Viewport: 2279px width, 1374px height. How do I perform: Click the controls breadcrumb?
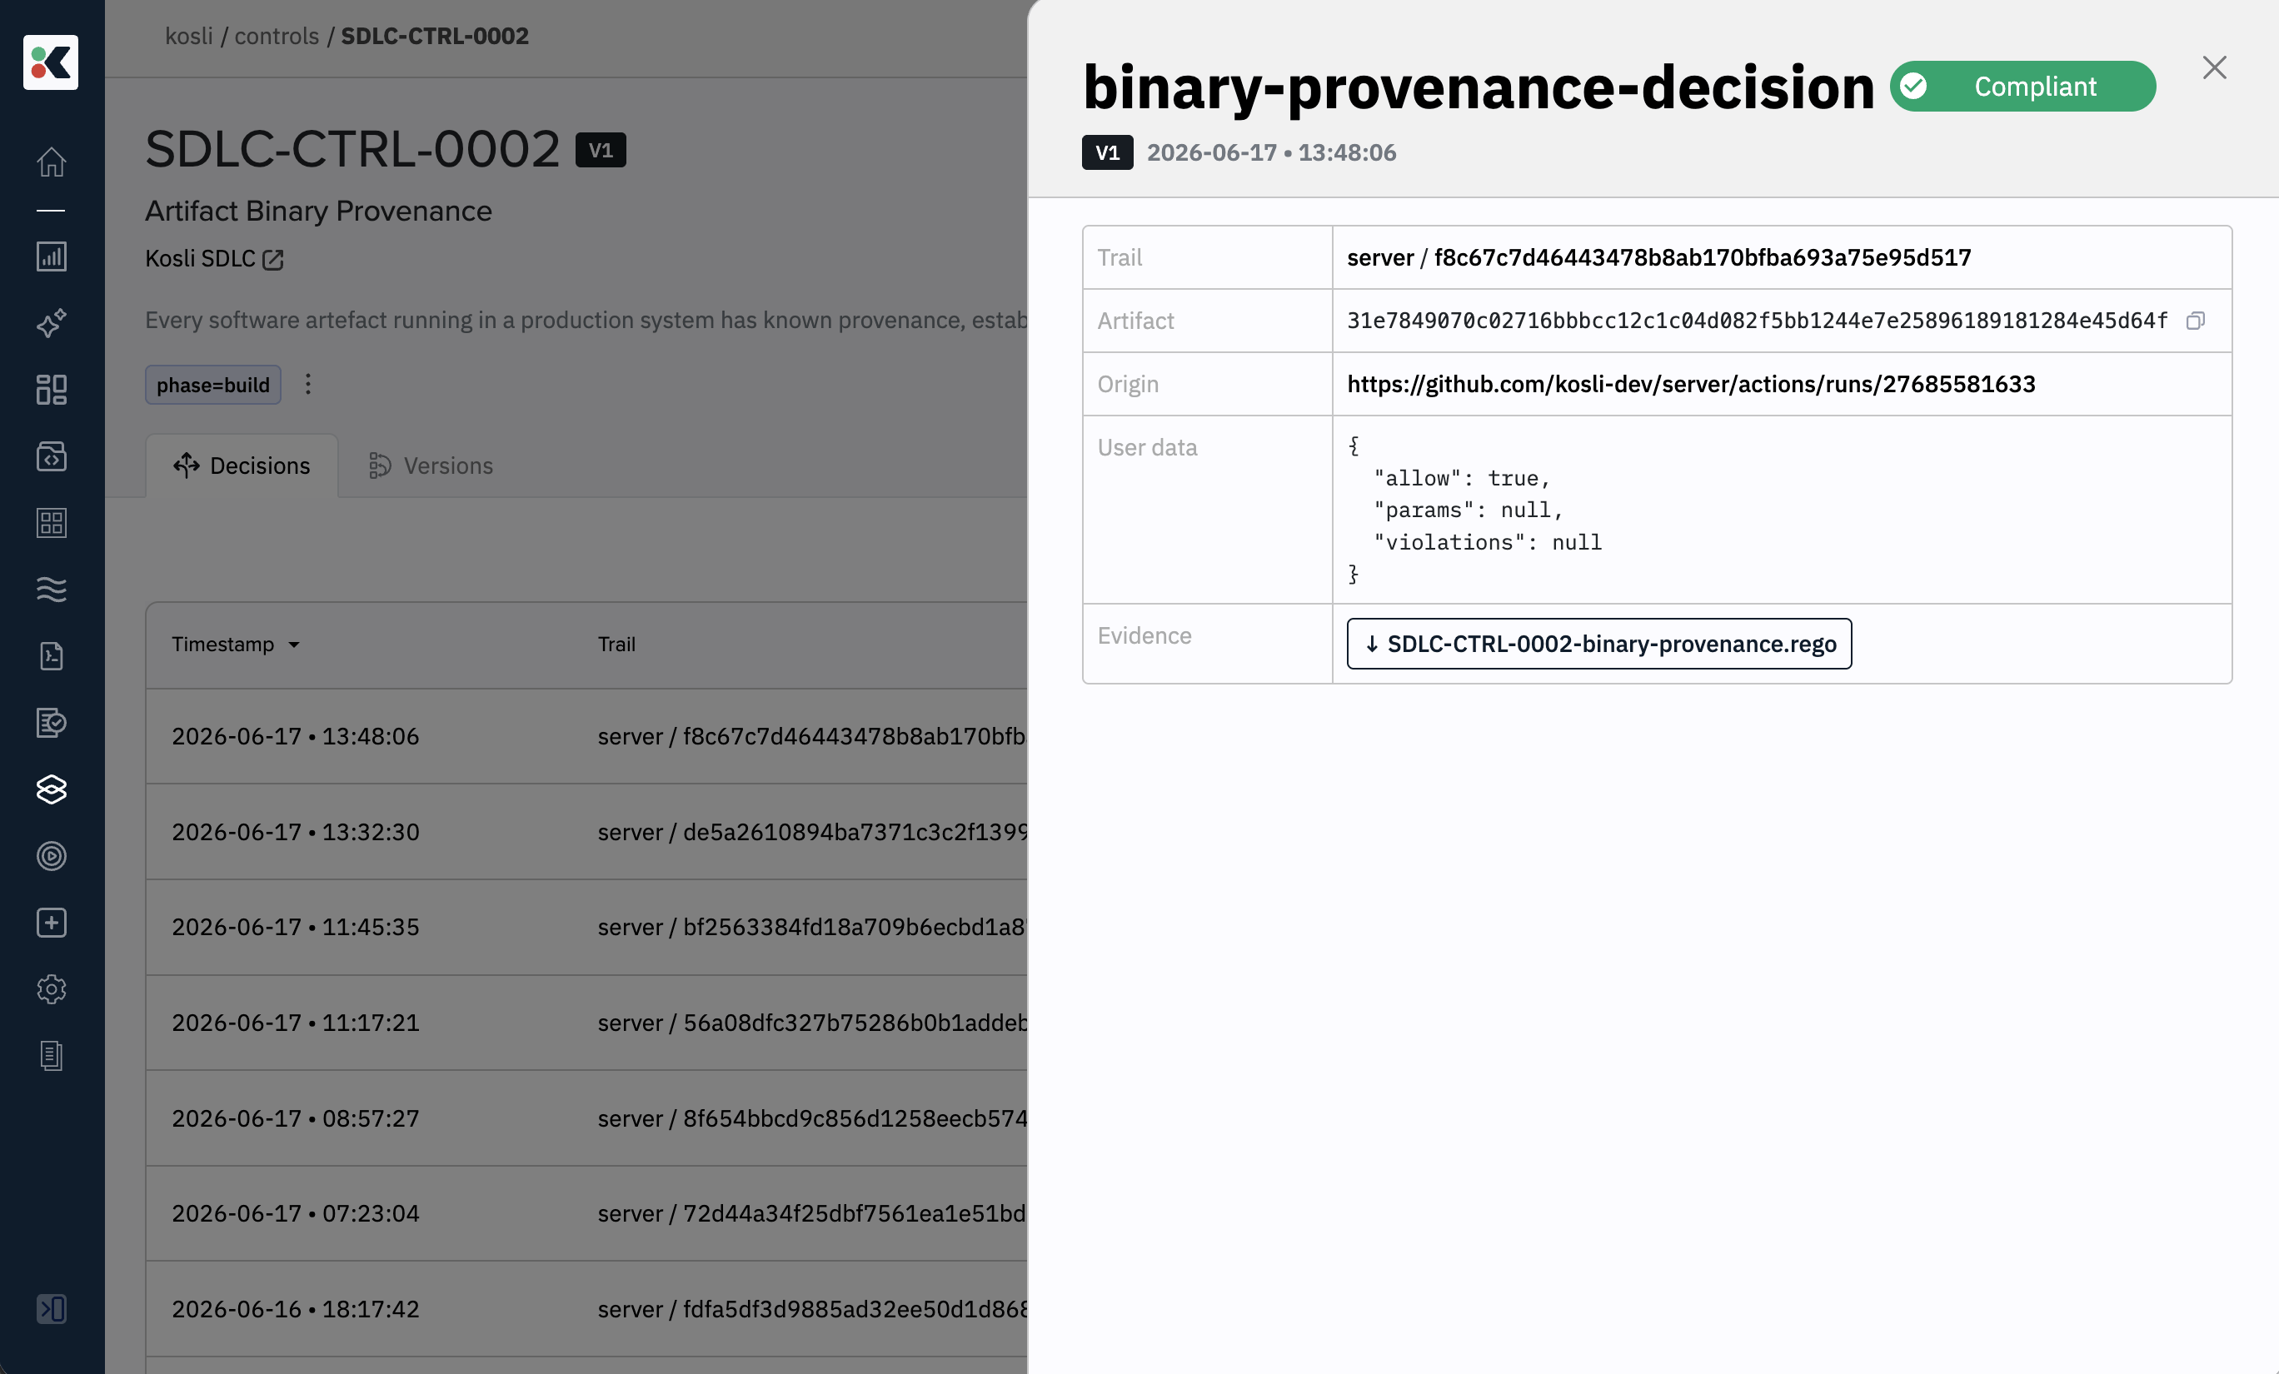click(x=277, y=36)
